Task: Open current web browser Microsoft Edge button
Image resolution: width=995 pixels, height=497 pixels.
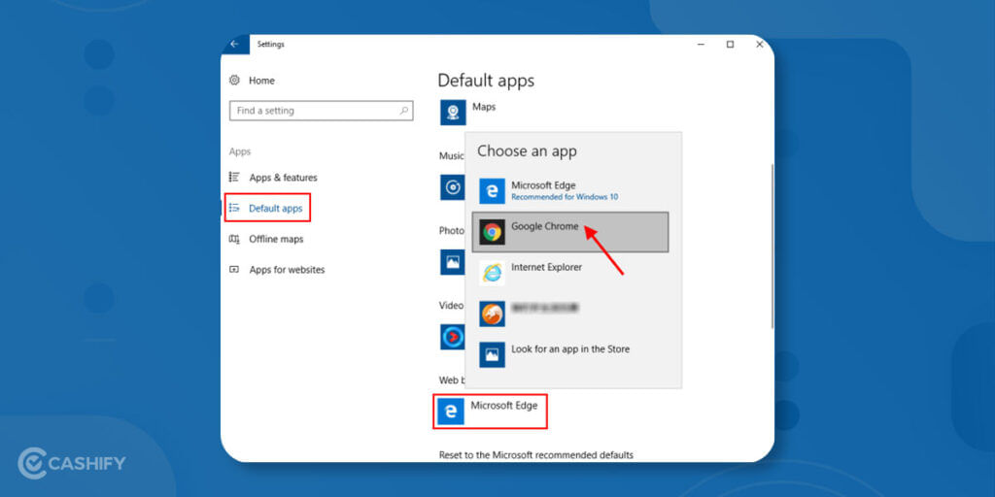Action: 490,411
